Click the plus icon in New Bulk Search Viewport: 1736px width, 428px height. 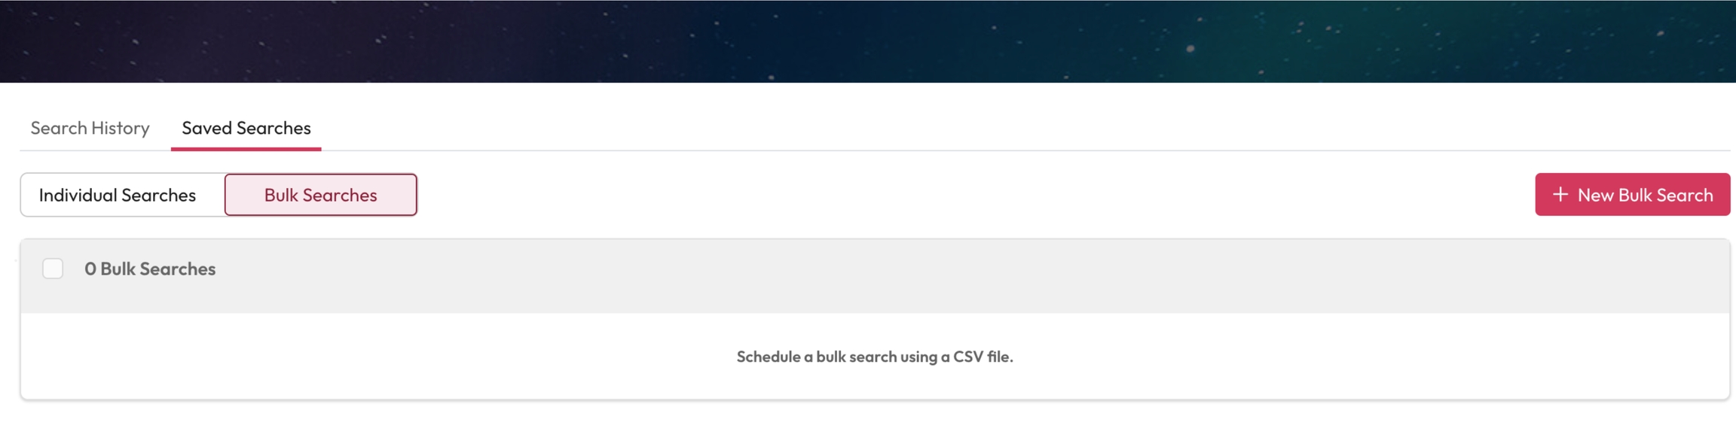pos(1560,195)
